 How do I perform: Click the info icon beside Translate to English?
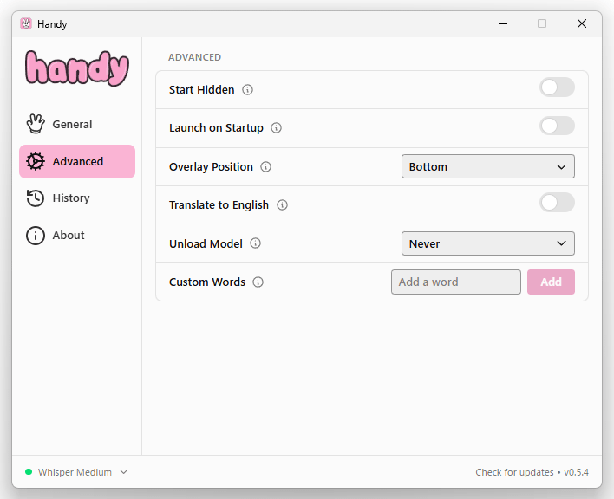click(x=282, y=205)
